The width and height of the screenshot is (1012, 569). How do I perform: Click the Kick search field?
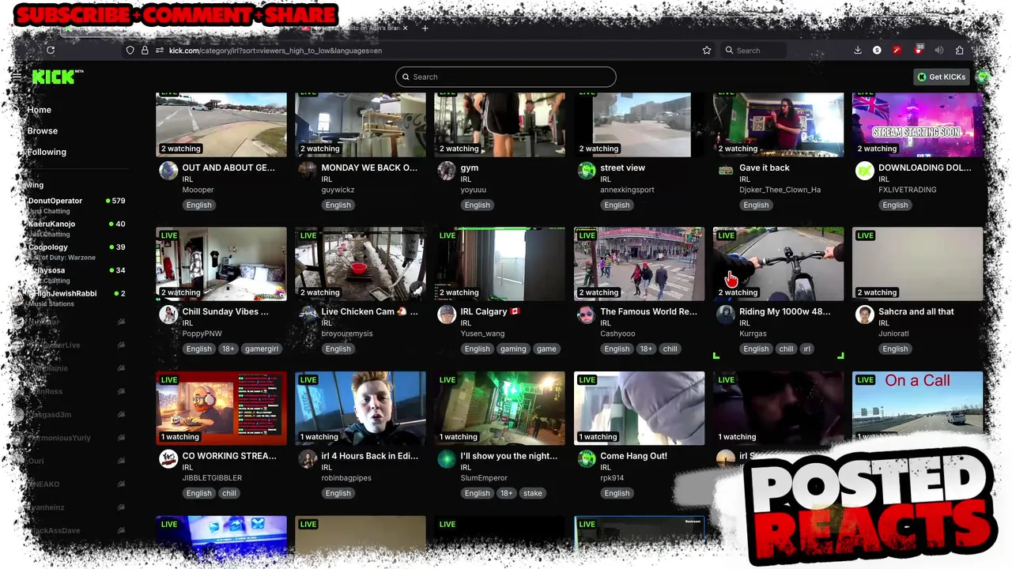click(x=506, y=77)
